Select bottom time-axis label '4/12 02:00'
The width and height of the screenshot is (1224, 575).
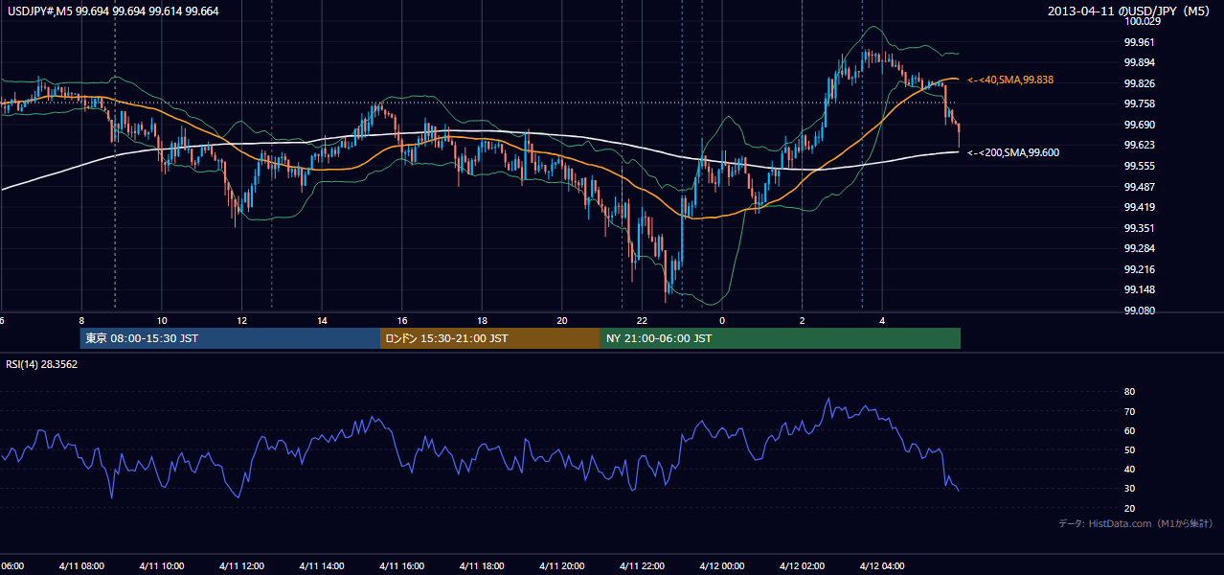(x=802, y=565)
